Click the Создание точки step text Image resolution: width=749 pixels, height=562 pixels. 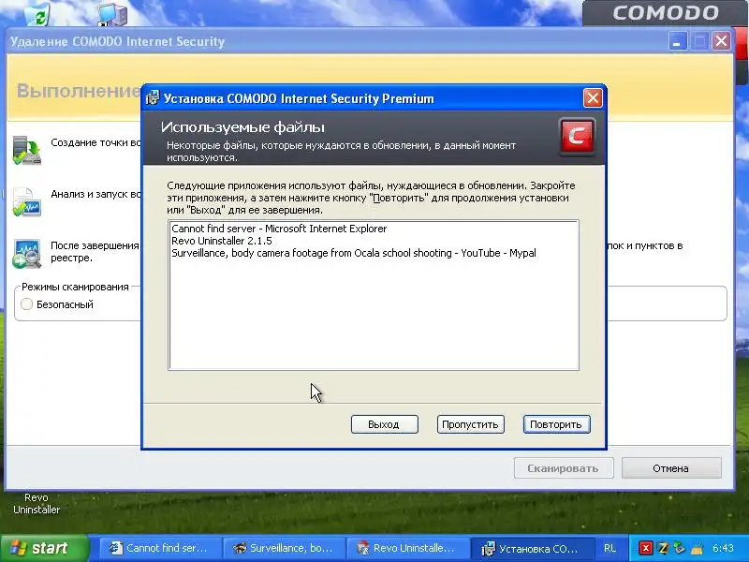[96, 142]
